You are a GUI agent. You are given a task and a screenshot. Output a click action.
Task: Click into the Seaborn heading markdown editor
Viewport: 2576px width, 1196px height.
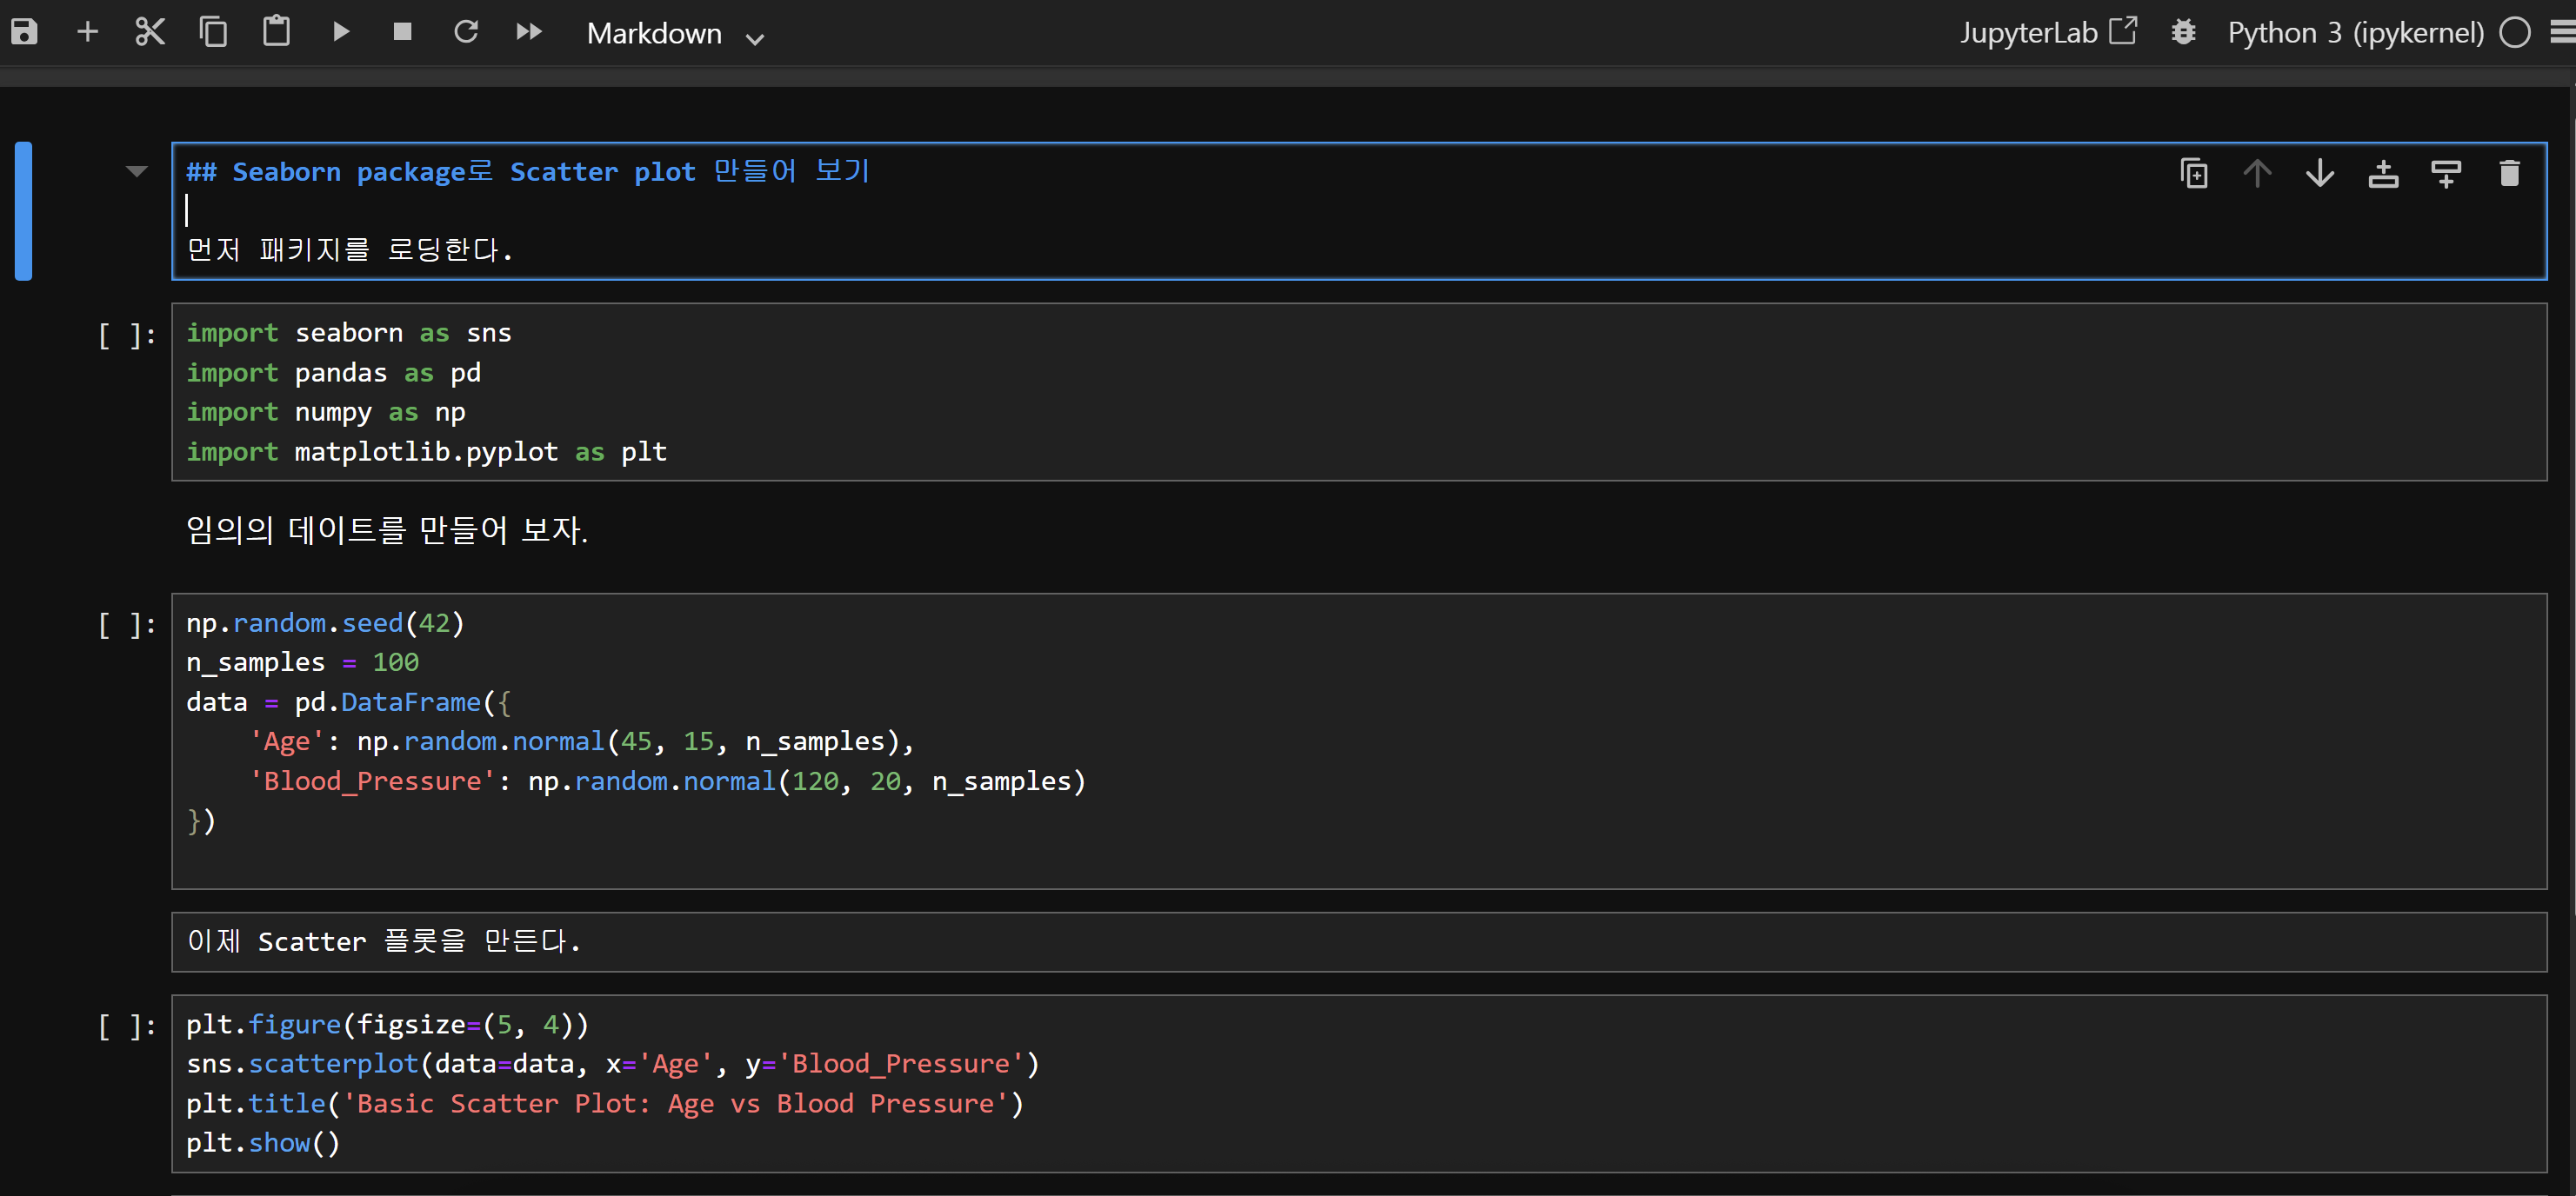point(1359,211)
